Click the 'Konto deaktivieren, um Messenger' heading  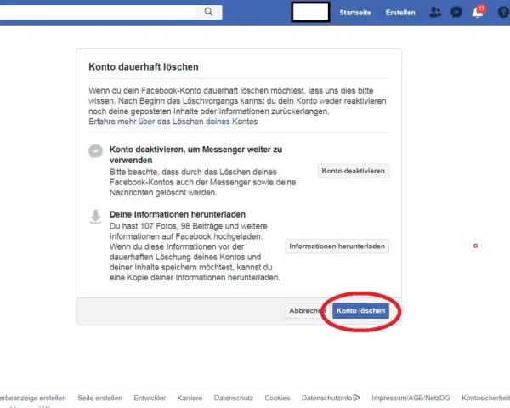(x=195, y=155)
